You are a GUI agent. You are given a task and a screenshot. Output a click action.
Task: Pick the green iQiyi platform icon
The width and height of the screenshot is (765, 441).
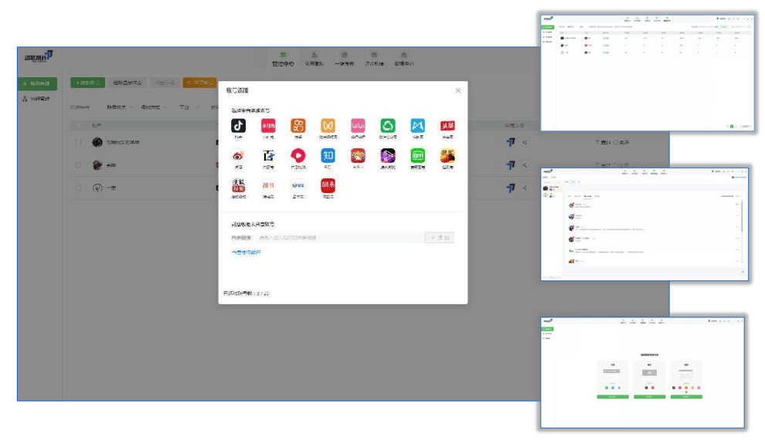[417, 155]
